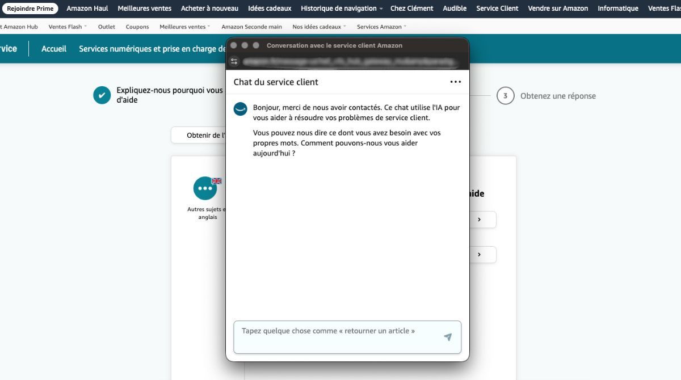Click the chat message input field
This screenshot has width=681, height=380.
coord(347,337)
